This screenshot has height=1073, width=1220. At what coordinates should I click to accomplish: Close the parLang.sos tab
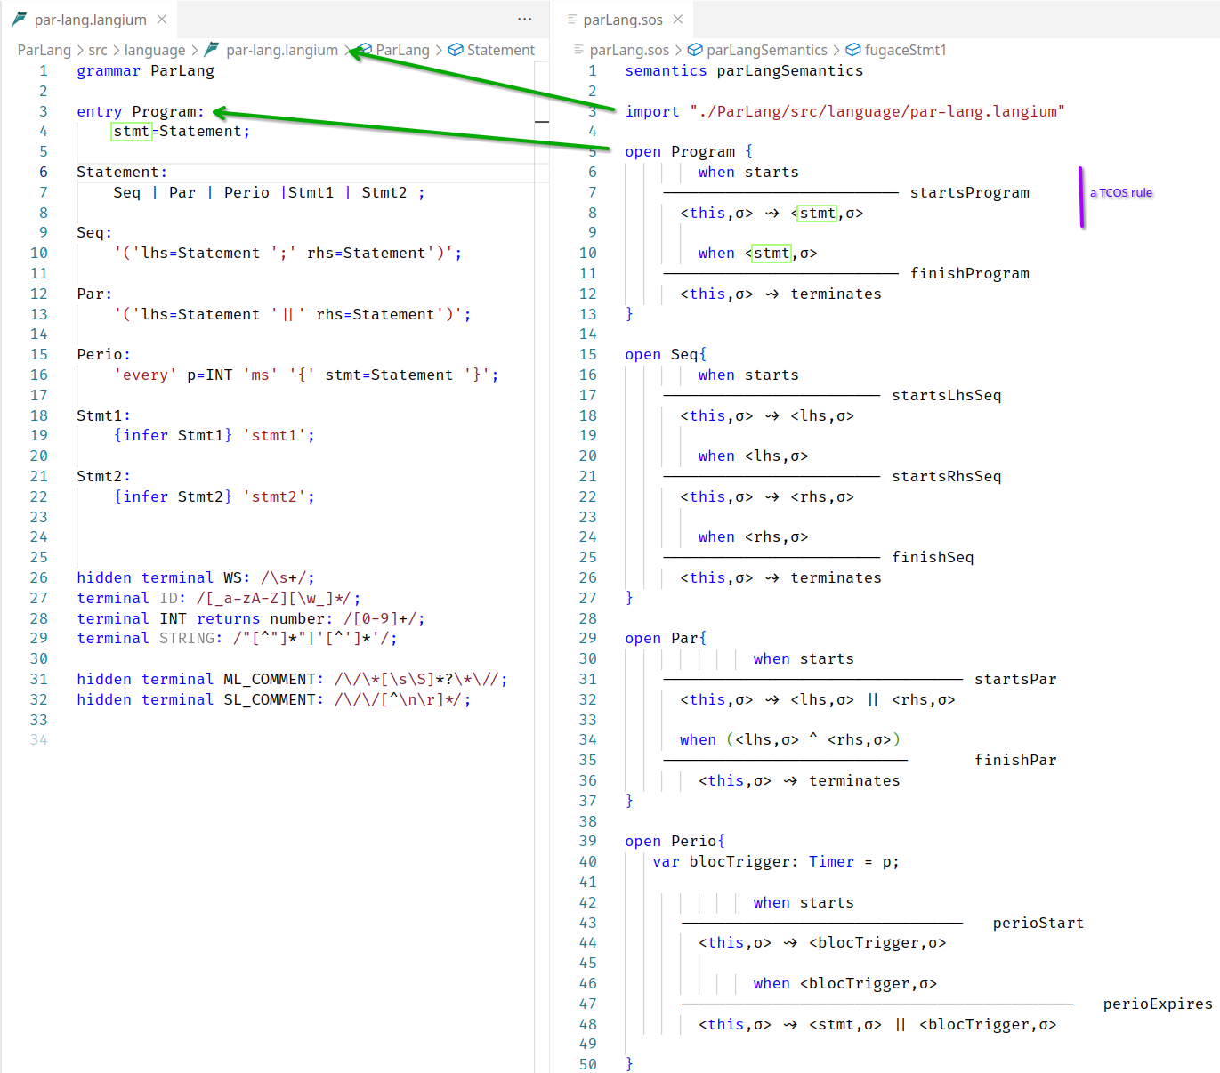(x=678, y=20)
